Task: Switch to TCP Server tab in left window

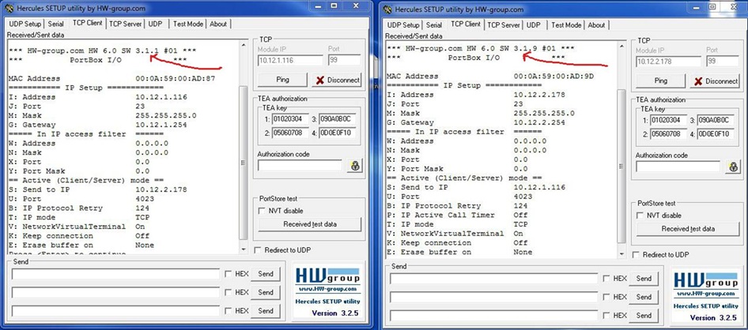Action: pyautogui.click(x=126, y=24)
